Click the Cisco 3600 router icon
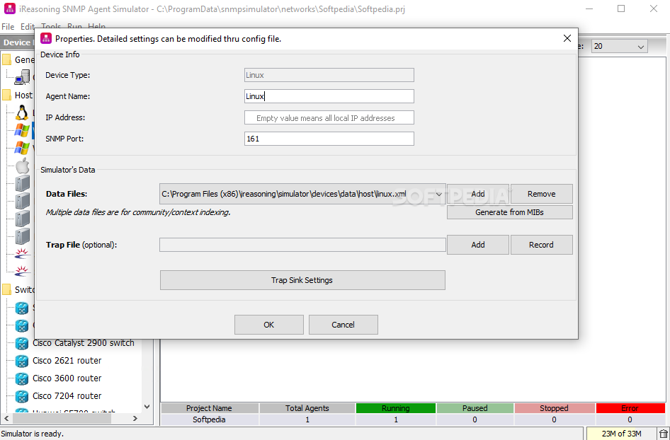 click(x=22, y=378)
